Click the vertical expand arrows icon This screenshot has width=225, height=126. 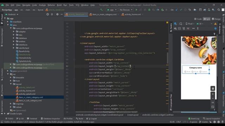(198, 28)
